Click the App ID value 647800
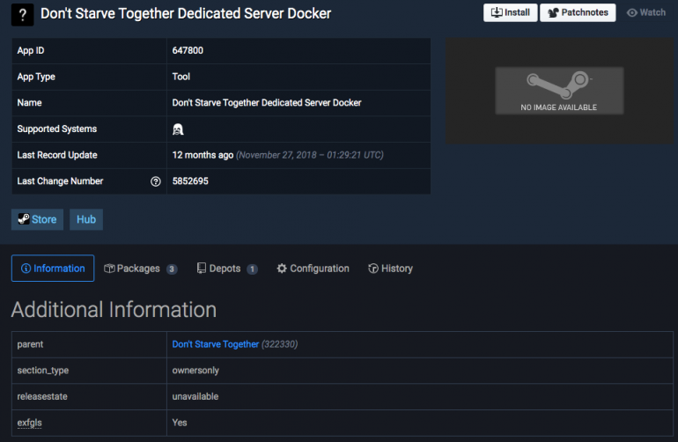 (x=188, y=50)
